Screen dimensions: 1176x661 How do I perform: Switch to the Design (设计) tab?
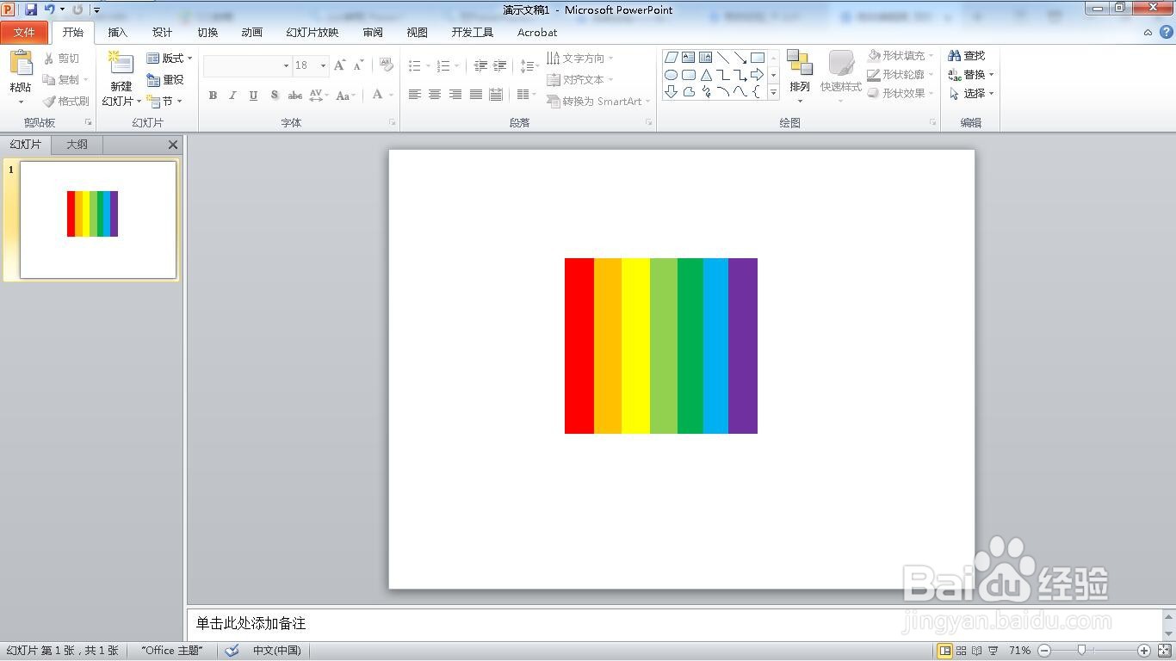[x=162, y=33]
